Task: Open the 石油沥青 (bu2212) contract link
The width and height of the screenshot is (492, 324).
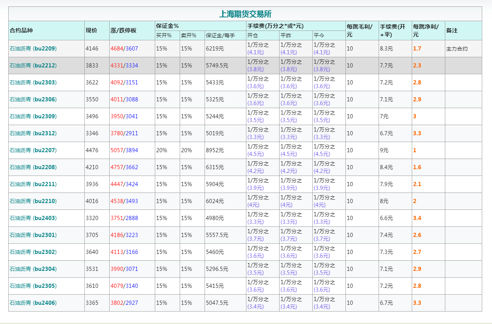Action: point(33,66)
